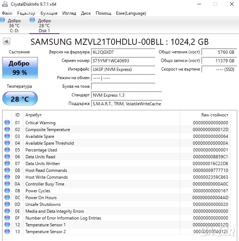The width and height of the screenshot is (239, 241).
Task: Click the status icon for Critical Warning
Action: coord(7,123)
